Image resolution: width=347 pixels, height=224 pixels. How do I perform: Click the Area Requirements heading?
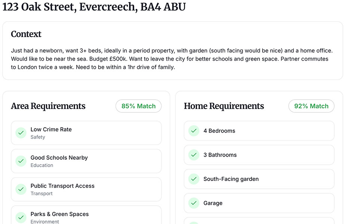coord(48,106)
